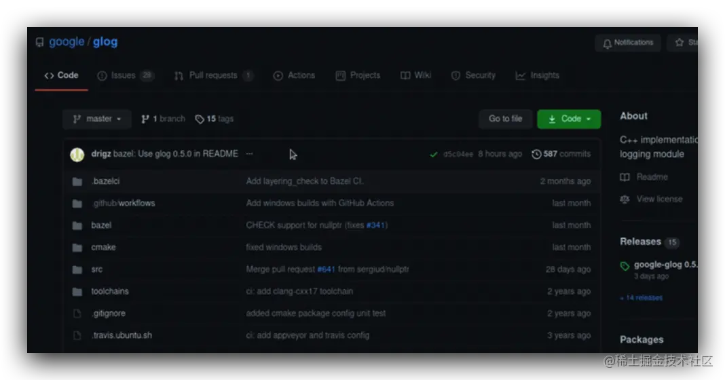Click the Notifications bell button
This screenshot has height=380, width=725.
[x=628, y=43]
